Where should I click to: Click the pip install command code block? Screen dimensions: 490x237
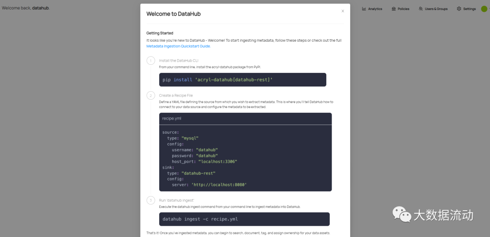point(242,80)
